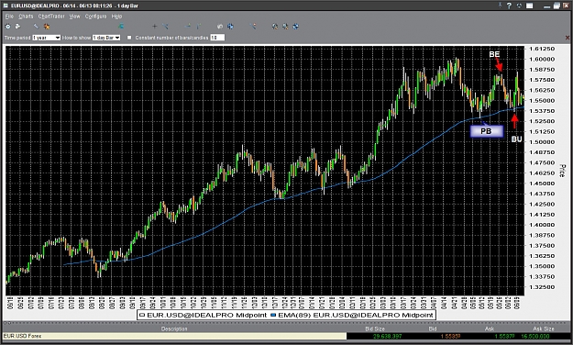
Task: Click the blue wrench edit toolbar icon
Action: [36, 27]
